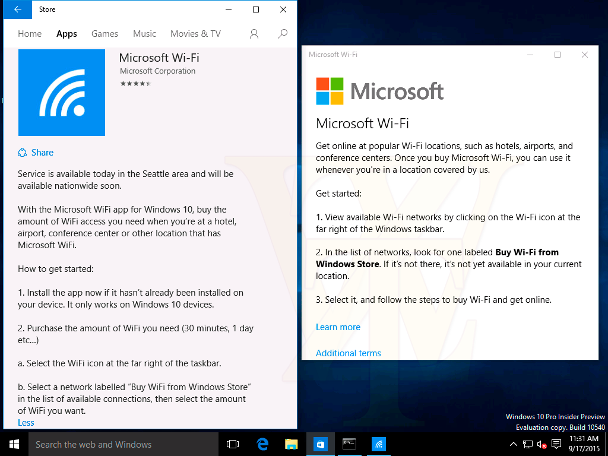
Task: Click the Search the web and Windows box
Action: (x=119, y=444)
